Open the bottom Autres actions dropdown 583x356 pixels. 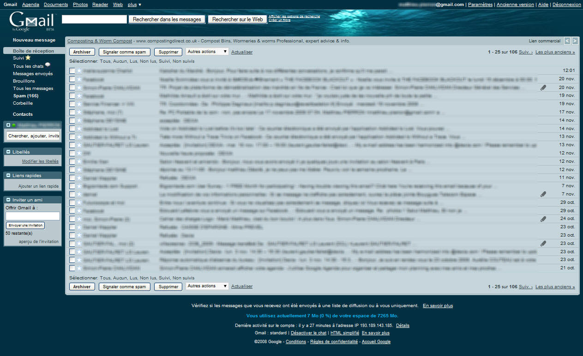pos(207,286)
